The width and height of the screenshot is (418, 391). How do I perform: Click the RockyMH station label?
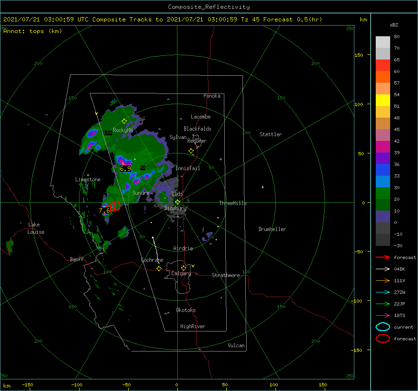pos(123,130)
